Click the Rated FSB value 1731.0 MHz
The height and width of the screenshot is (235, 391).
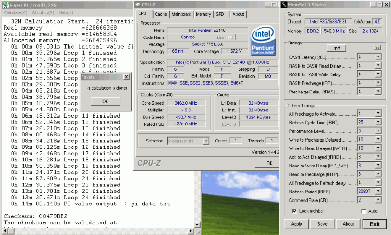coord(186,124)
